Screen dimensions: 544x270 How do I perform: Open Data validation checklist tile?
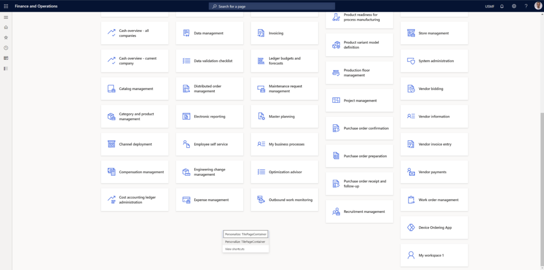[x=209, y=61]
